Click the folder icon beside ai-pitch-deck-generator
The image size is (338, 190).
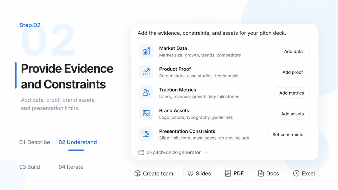(141, 152)
